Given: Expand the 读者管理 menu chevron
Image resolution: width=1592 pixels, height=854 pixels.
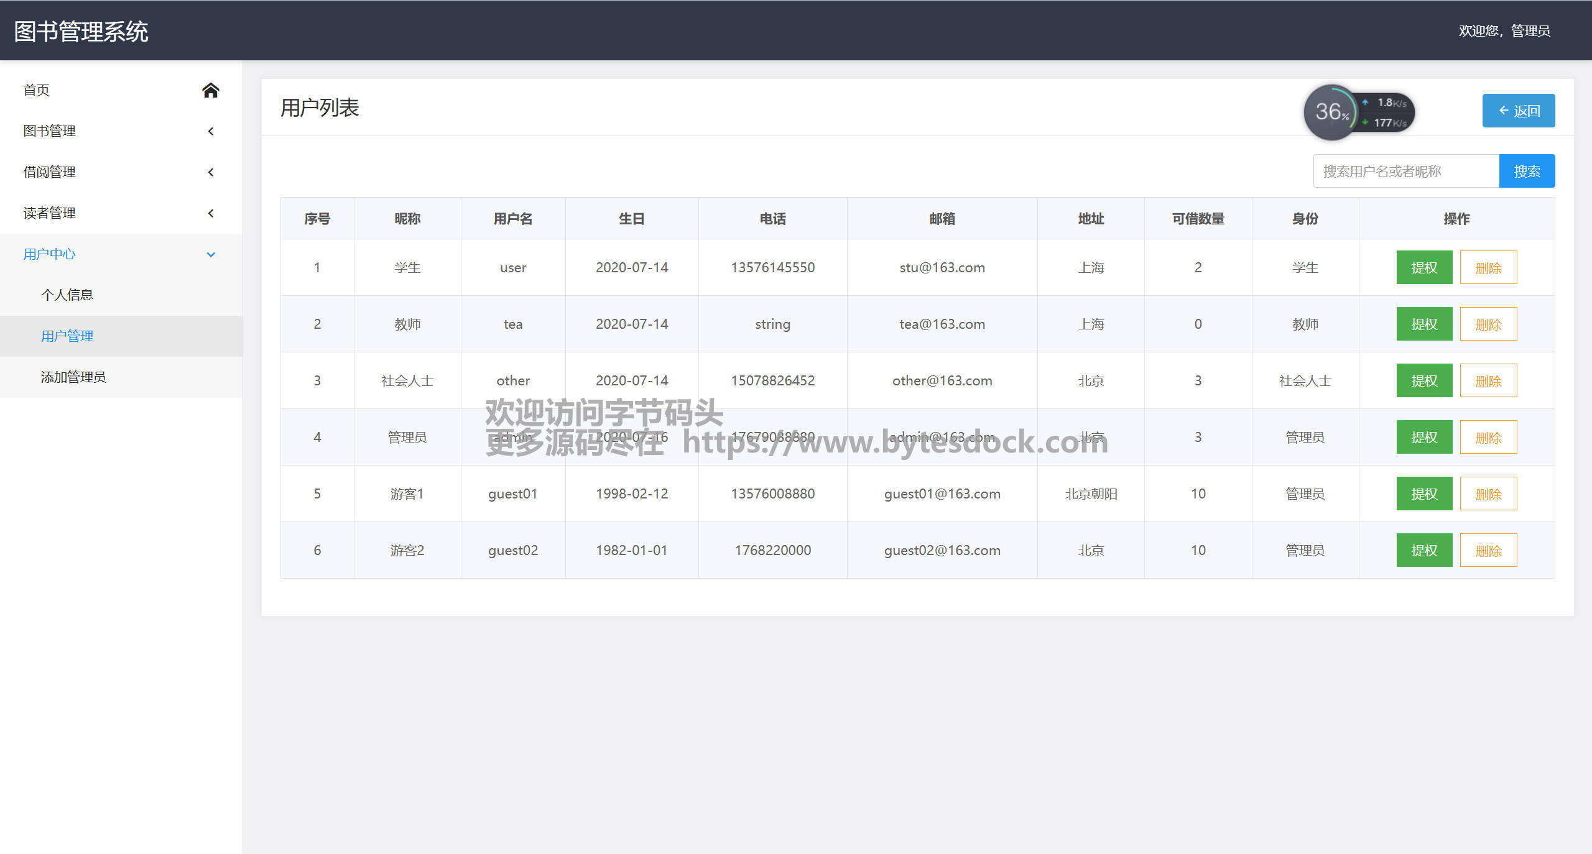Looking at the screenshot, I should [x=211, y=213].
